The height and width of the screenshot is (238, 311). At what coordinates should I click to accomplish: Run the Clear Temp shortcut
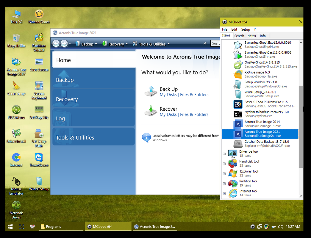click(x=16, y=88)
